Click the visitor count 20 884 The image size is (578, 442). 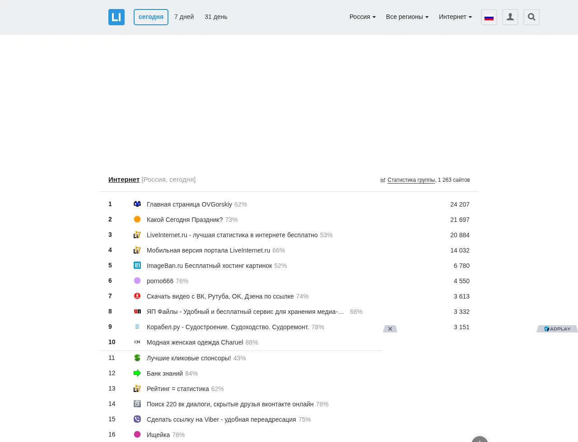pyautogui.click(x=460, y=235)
